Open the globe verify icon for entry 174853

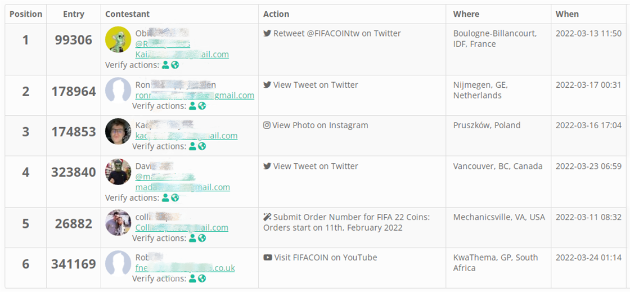(x=202, y=146)
